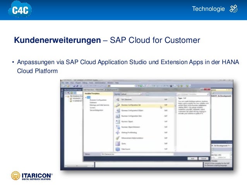
Task: Click the Cancel button in the dialog
Action: 203,159
